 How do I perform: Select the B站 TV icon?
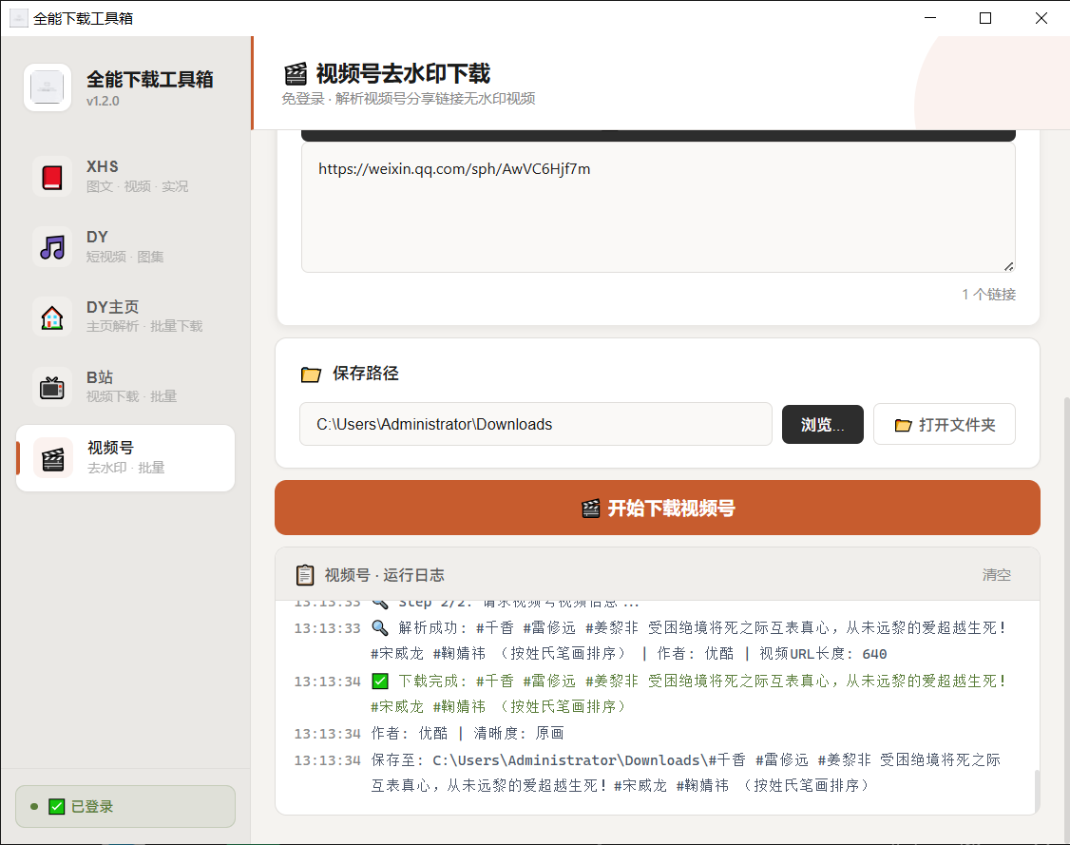(x=52, y=387)
